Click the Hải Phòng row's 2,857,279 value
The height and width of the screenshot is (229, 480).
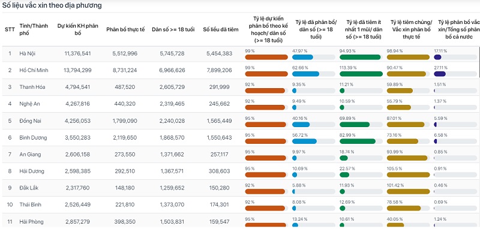tap(78, 222)
